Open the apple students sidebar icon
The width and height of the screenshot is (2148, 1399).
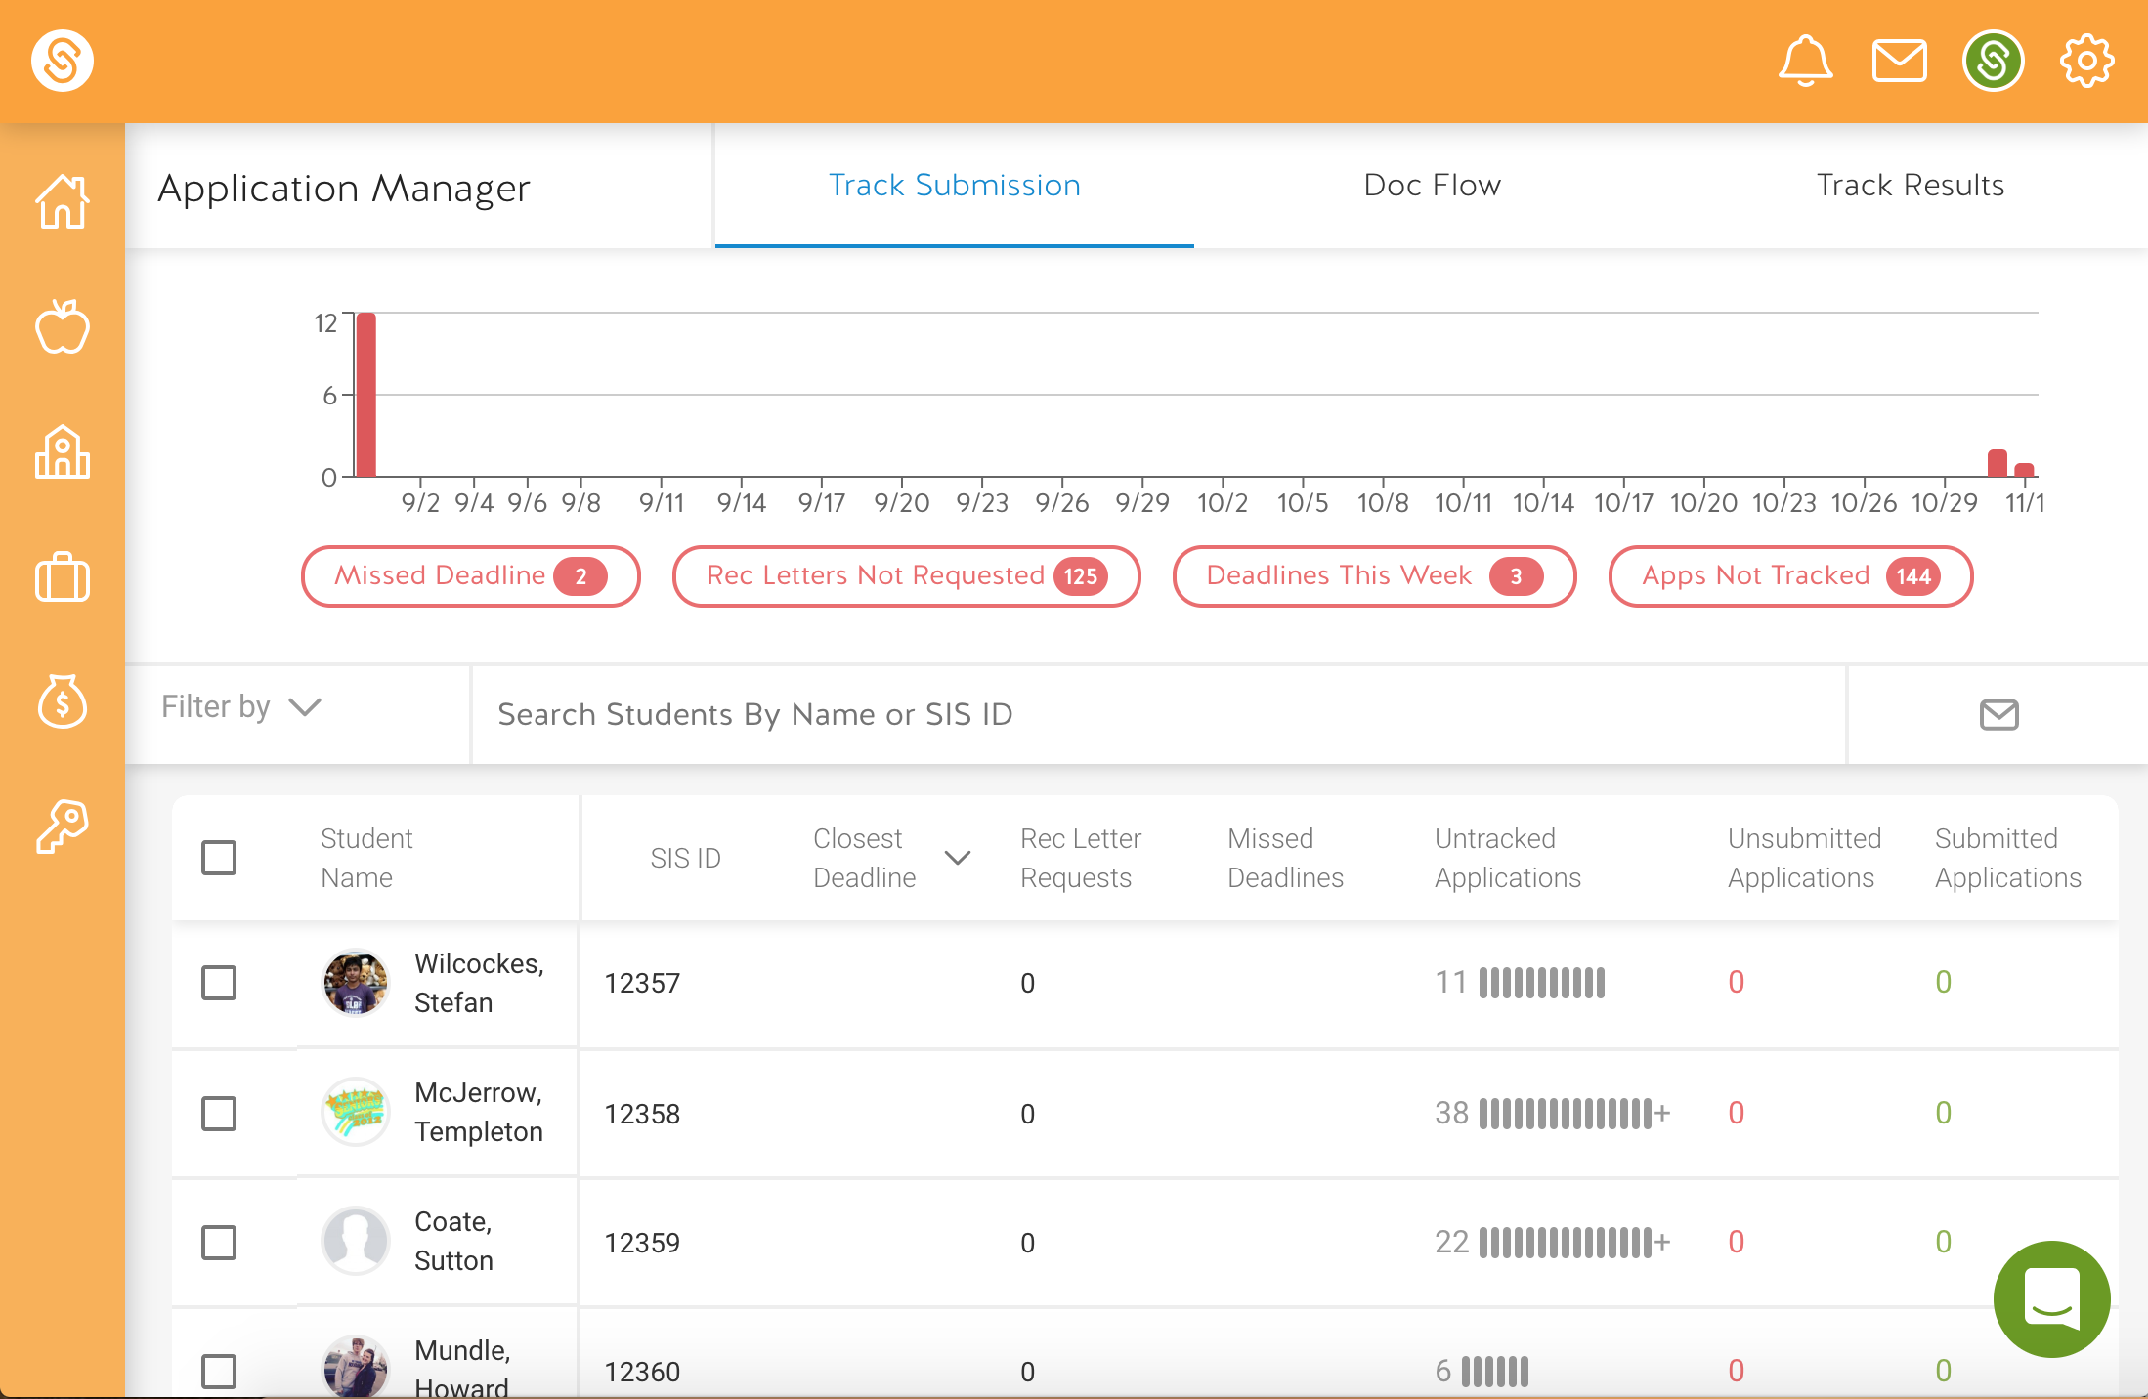click(63, 326)
